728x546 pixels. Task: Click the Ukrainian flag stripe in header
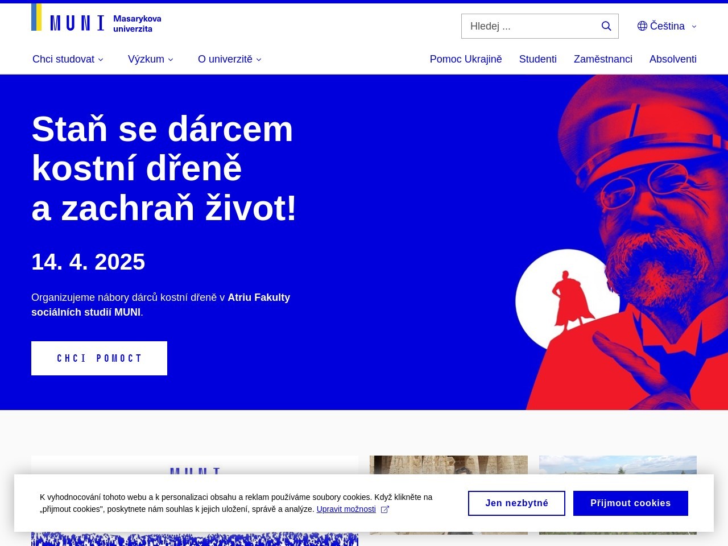pyautogui.click(x=36, y=17)
